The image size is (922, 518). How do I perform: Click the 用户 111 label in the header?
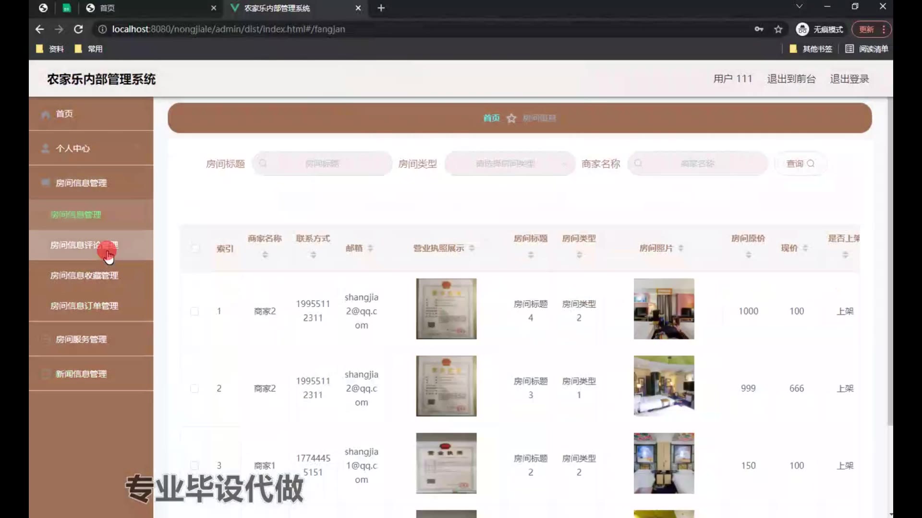click(x=733, y=79)
